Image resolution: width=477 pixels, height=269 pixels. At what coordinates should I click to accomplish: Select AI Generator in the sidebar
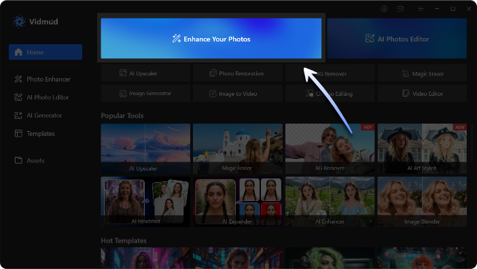point(46,115)
